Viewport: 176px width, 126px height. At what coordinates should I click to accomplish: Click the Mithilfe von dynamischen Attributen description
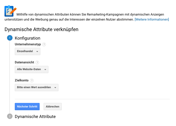click(87, 17)
